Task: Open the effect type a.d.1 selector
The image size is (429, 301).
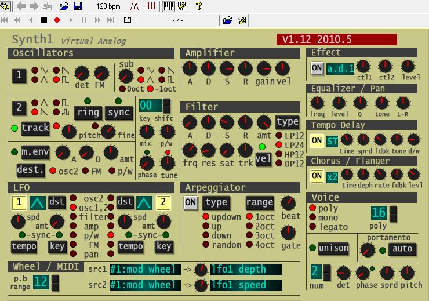Action: click(x=340, y=68)
